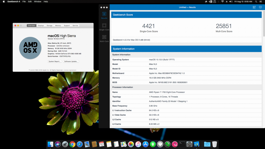Viewport: 265px width, 149px height.
Task: Open the Trash in the dock
Action: coord(214,144)
